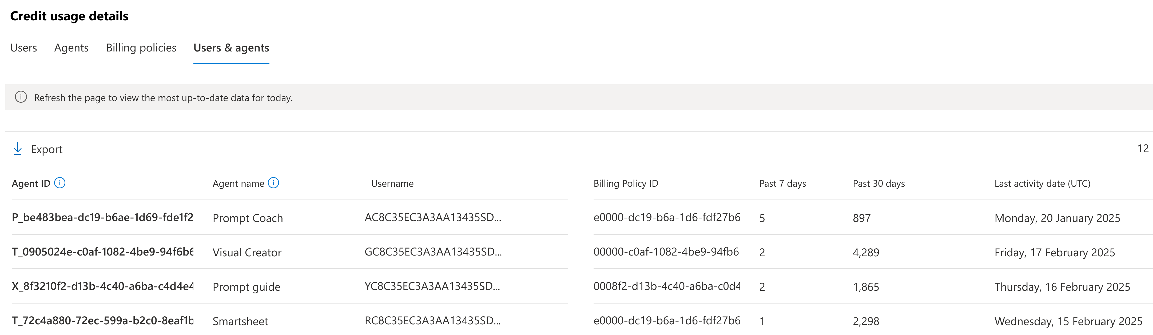The width and height of the screenshot is (1153, 335).
Task: Open the Visual Creator agent entry
Action: tap(246, 253)
